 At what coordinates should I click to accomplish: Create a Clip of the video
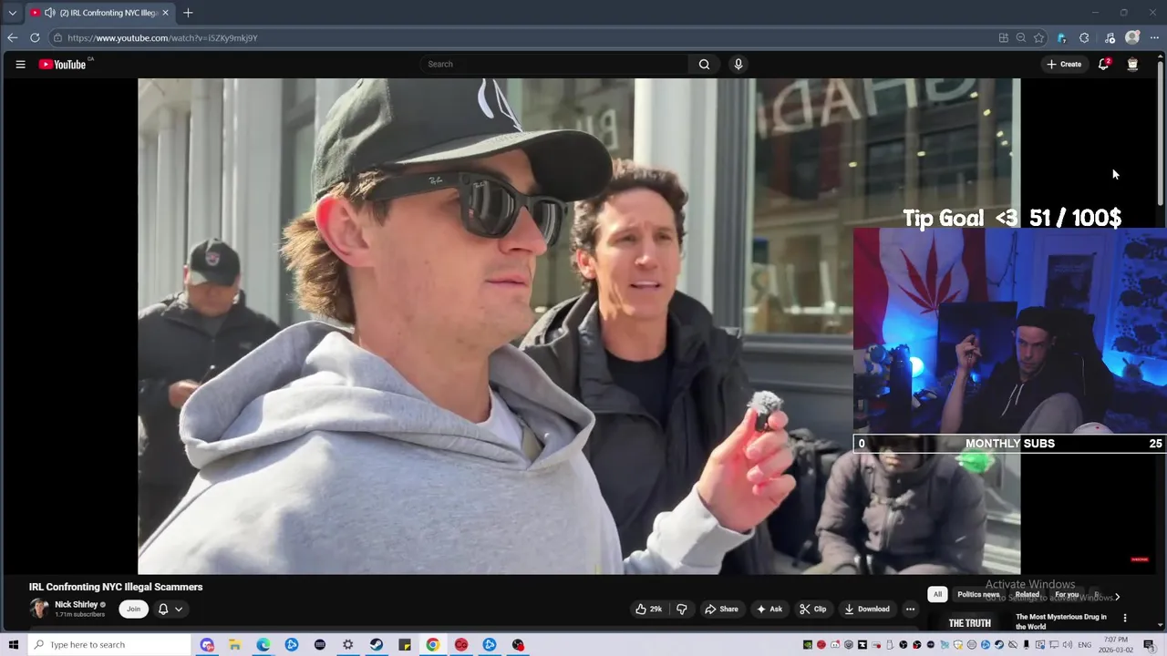coord(813,609)
